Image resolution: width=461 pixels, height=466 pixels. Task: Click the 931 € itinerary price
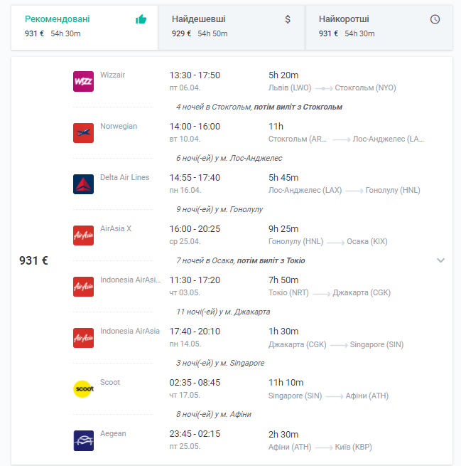(33, 260)
